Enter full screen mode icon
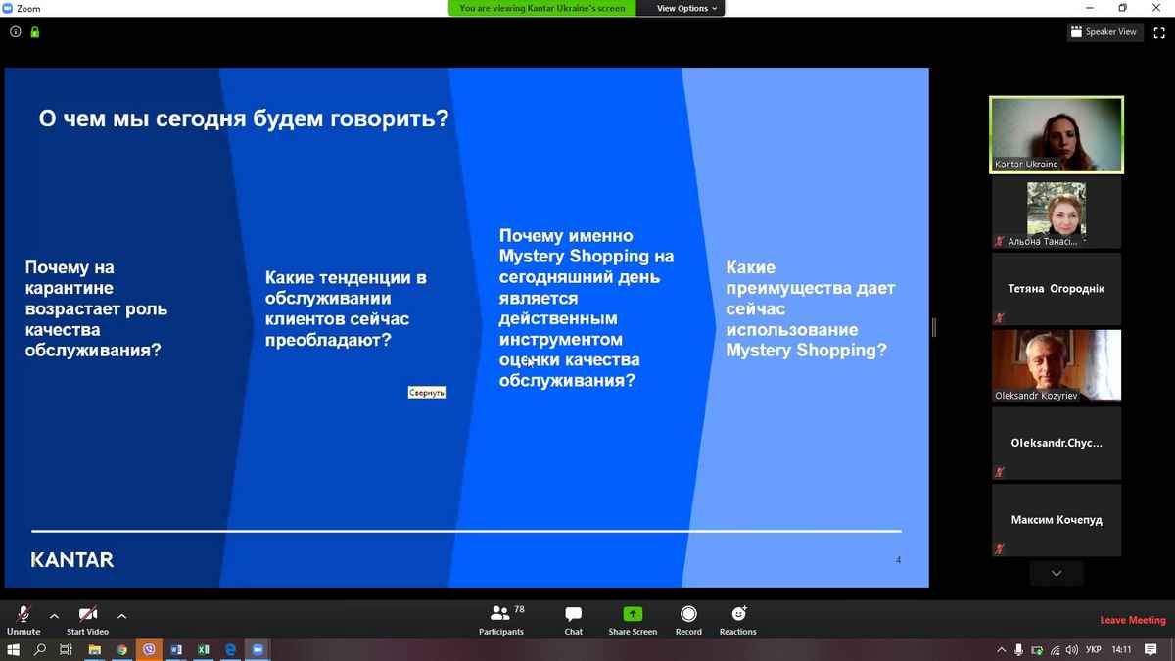This screenshot has width=1175, height=661. [1159, 32]
